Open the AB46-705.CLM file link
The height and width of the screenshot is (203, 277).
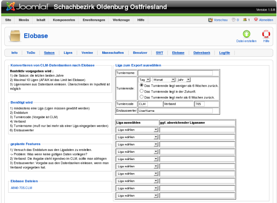tap(21, 188)
